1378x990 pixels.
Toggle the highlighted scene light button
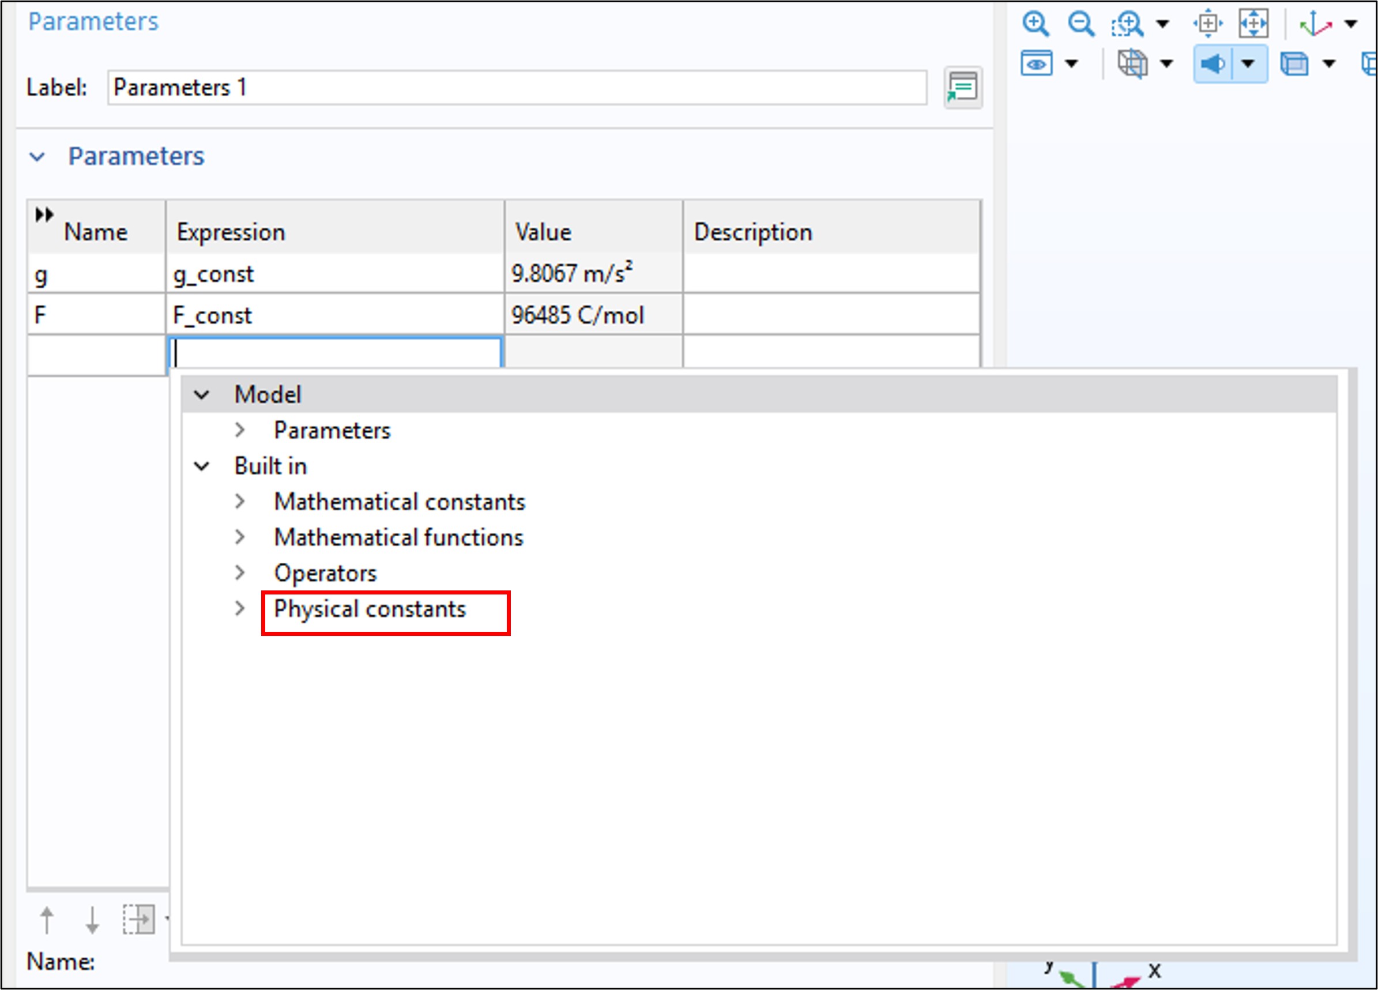pyautogui.click(x=1213, y=64)
